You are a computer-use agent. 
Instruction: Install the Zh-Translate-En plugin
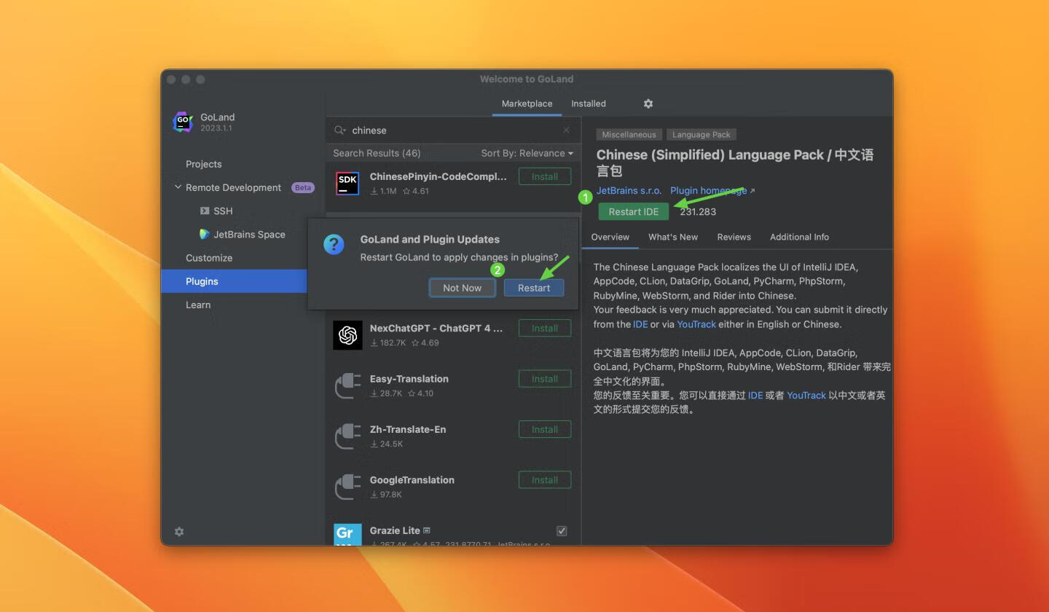click(x=545, y=429)
